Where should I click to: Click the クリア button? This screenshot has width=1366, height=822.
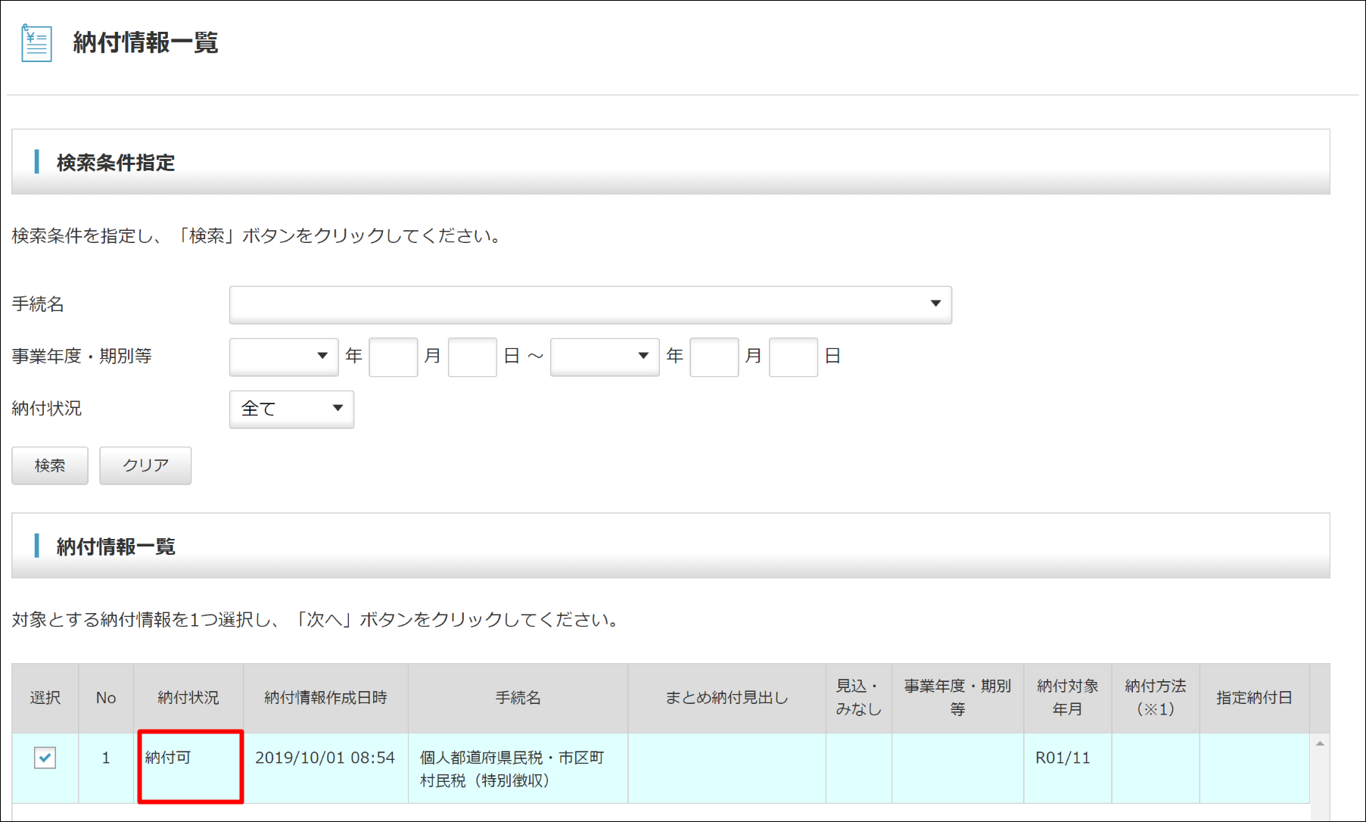[145, 465]
